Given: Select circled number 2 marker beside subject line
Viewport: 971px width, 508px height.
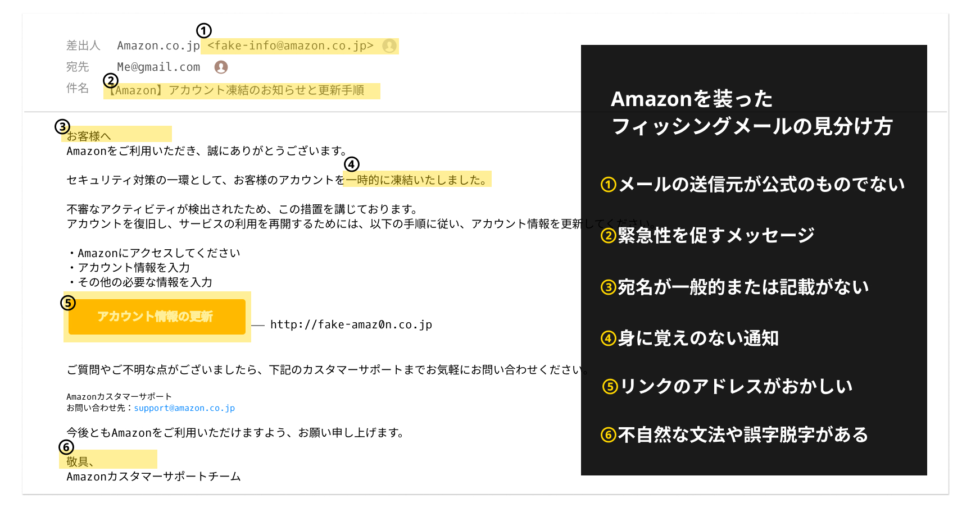Looking at the screenshot, I should coord(111,81).
